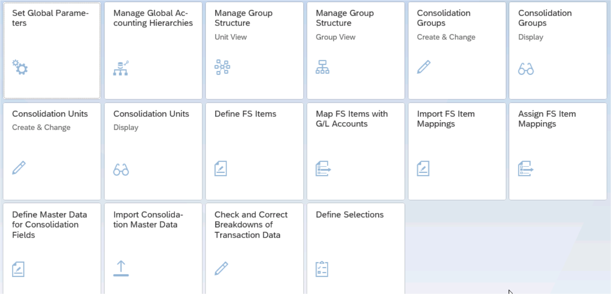The height and width of the screenshot is (294, 611).
Task: Click the hierarchy icon on Manage Global Accounting Hierarchies
Action: pos(121,68)
